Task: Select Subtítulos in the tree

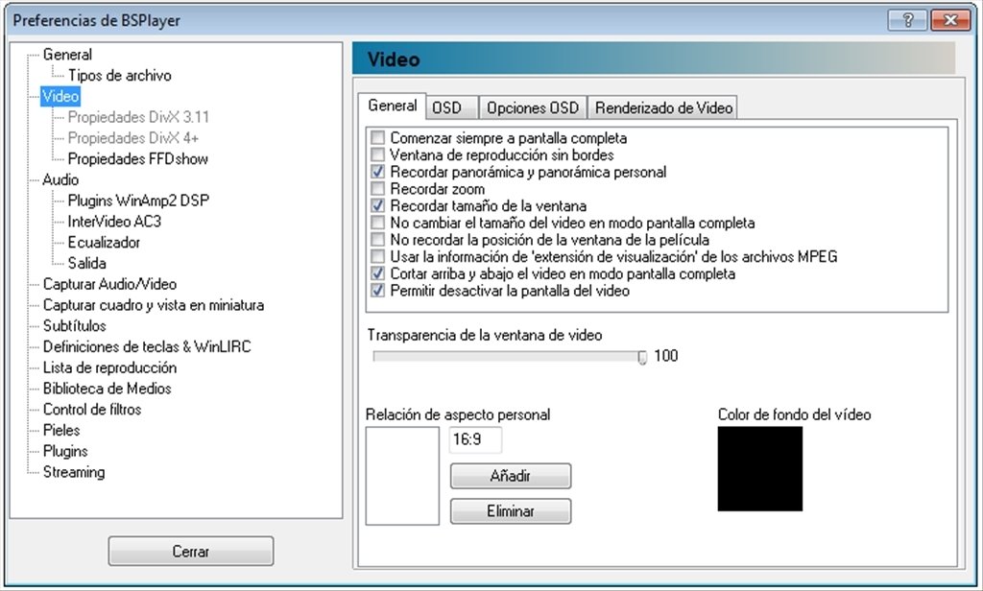Action: (75, 326)
